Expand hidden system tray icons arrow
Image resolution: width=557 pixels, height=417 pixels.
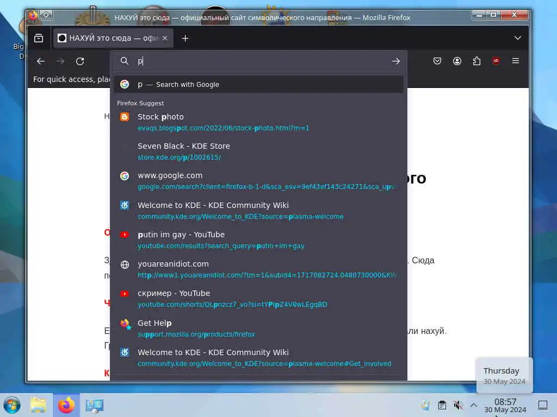[474, 405]
